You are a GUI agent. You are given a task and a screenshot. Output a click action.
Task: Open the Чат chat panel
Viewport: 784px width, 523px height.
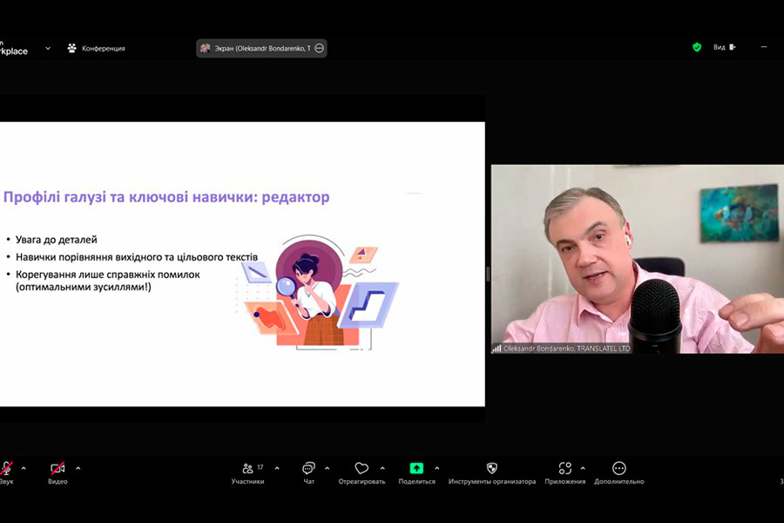pos(308,472)
